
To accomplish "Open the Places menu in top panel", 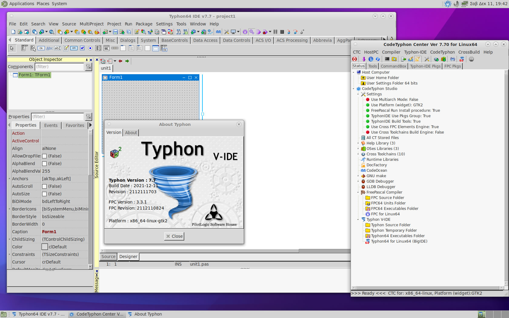I will point(43,4).
